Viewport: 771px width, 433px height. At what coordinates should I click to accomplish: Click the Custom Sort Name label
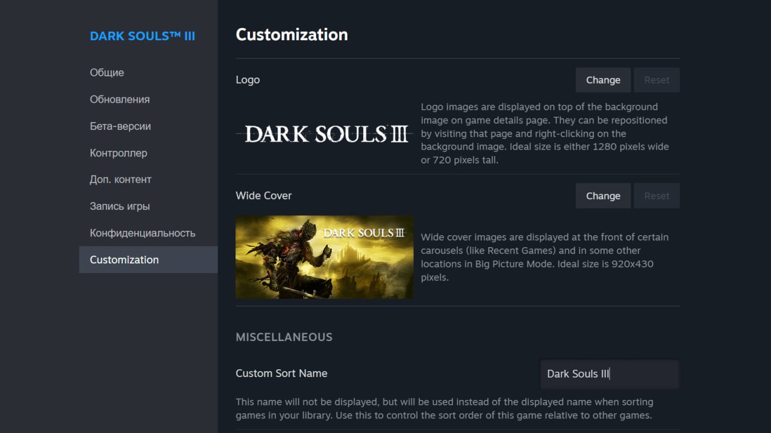pyautogui.click(x=281, y=373)
